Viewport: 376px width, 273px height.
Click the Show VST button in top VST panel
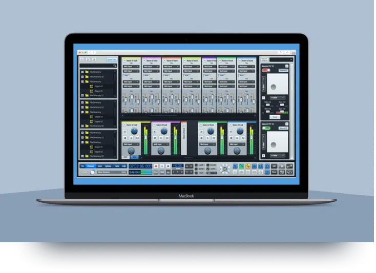[285, 70]
